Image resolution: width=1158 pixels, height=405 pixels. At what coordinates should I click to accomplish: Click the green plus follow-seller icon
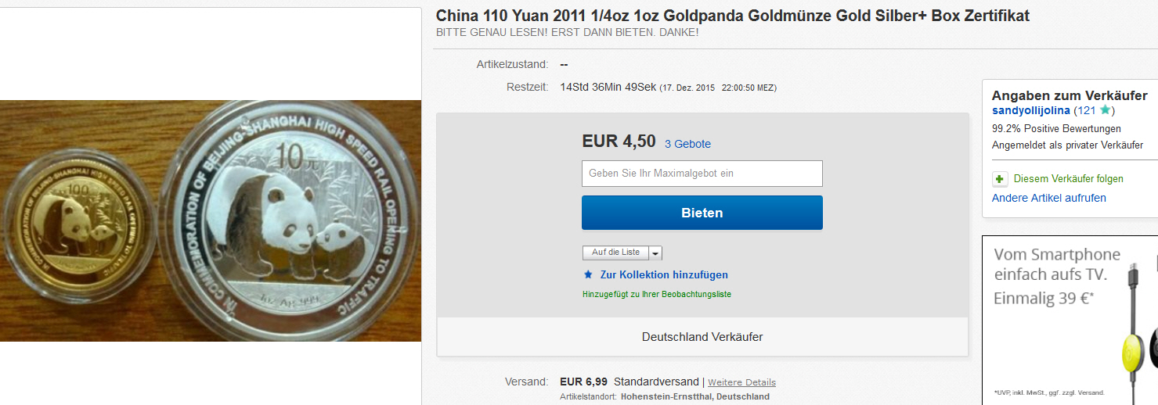pos(1000,179)
